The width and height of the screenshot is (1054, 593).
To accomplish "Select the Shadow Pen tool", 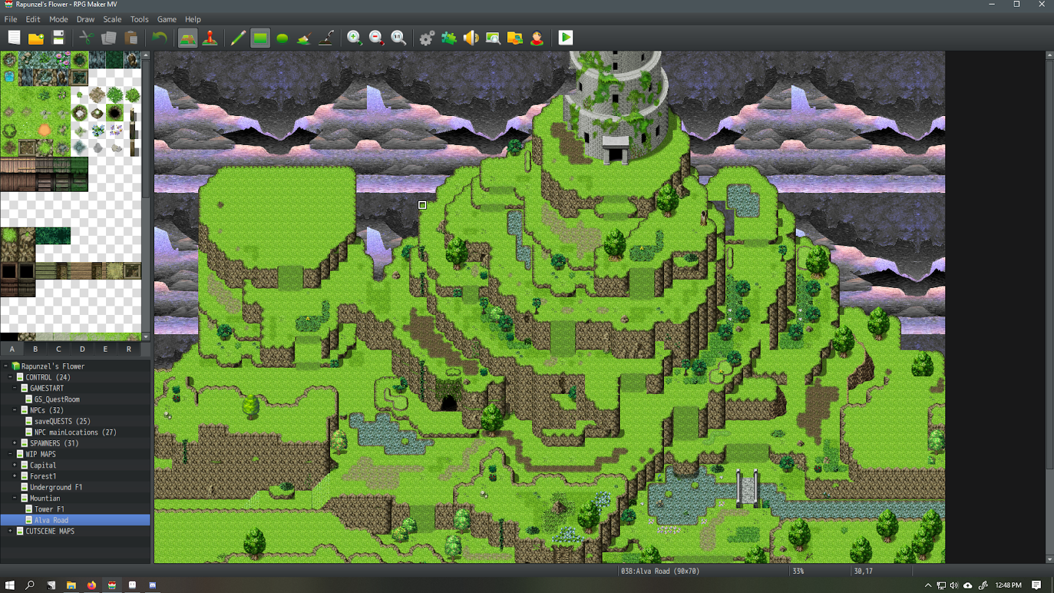I will click(326, 38).
